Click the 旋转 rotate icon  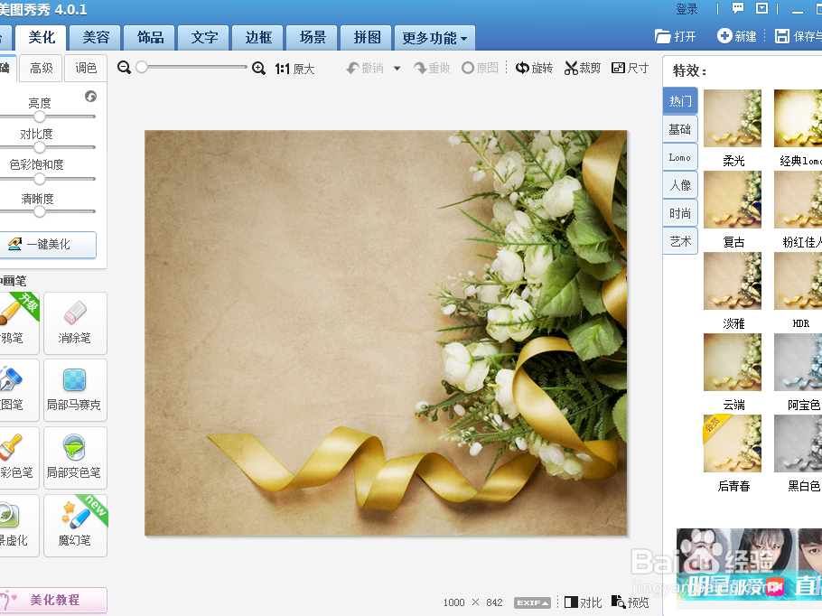click(x=534, y=67)
